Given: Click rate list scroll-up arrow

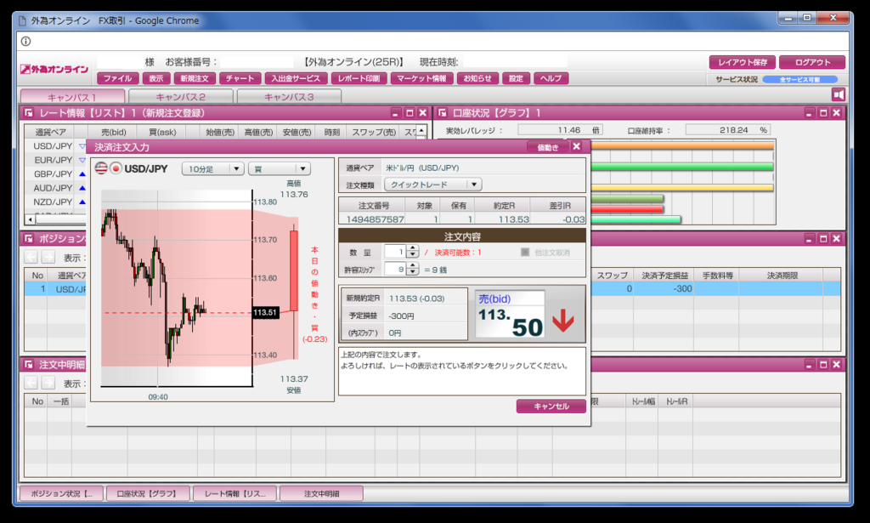Looking at the screenshot, I should click(x=421, y=130).
